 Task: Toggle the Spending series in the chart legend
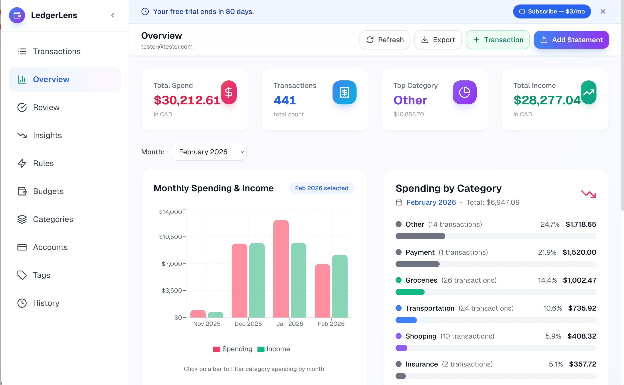pyautogui.click(x=233, y=349)
